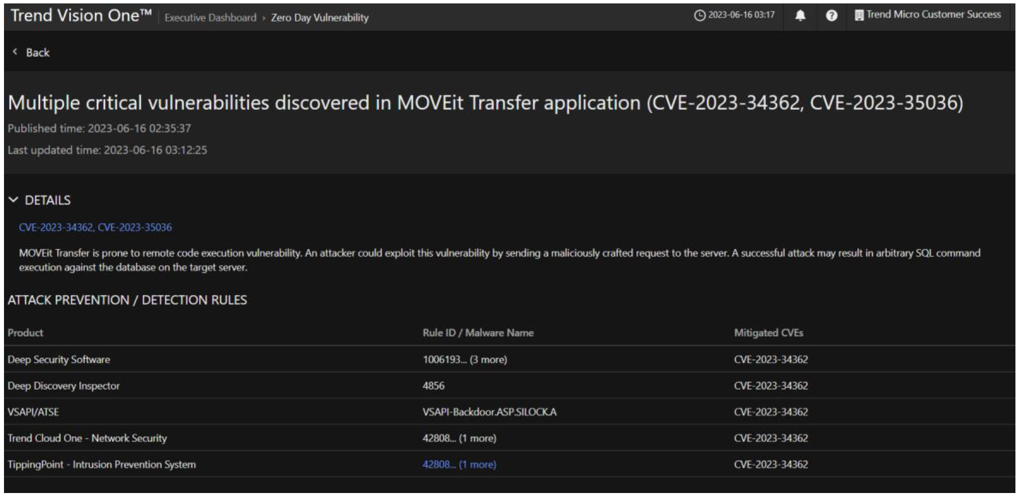1020x497 pixels.
Task: Click VSAPI-Backdoor.ASP.SILOCK.A malware name
Action: pos(489,412)
